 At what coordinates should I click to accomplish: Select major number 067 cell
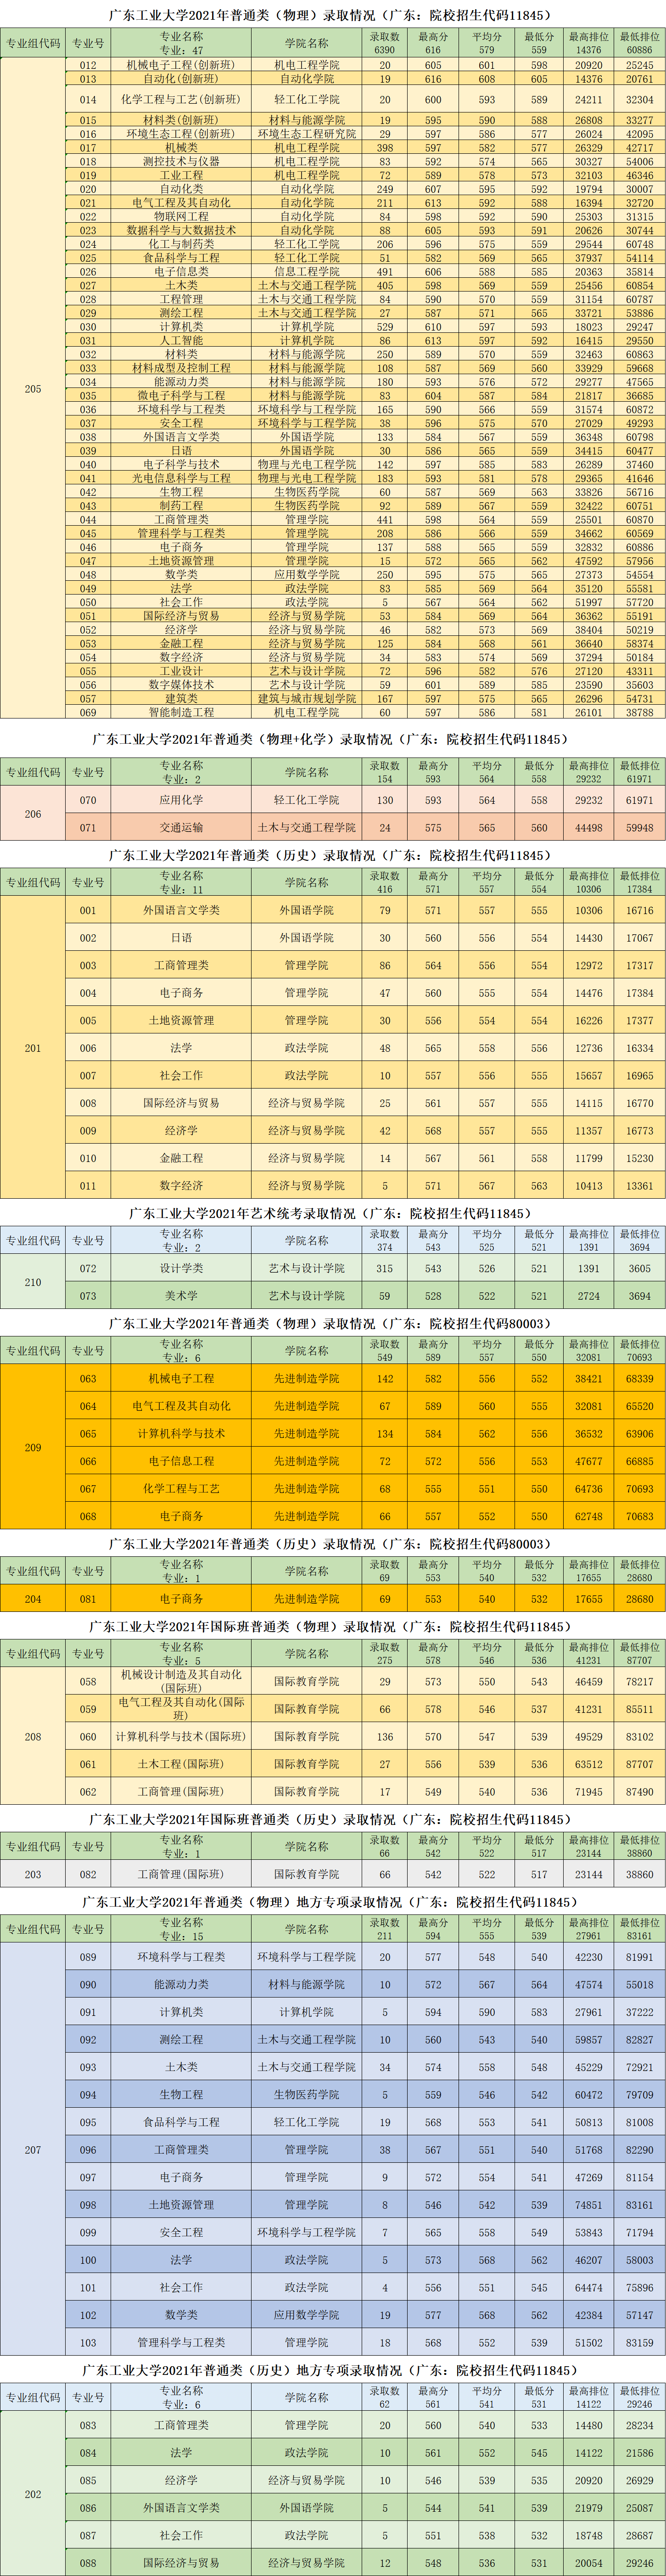(88, 1489)
